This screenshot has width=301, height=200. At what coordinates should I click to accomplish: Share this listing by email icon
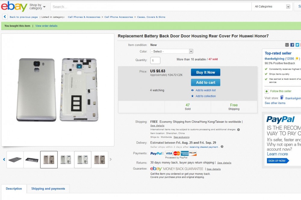click(x=287, y=45)
